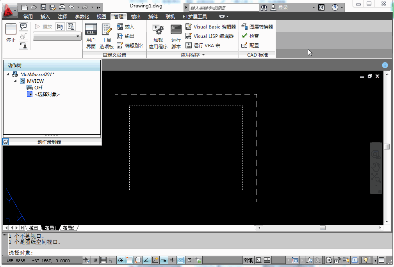The image size is (394, 267).
Task: Click the Save As icon
Action: [x=52, y=7]
